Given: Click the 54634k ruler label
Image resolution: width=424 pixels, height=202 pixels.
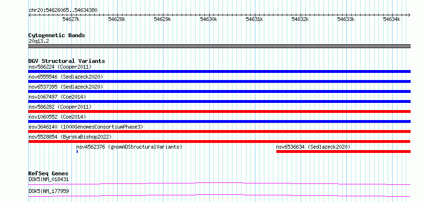Looking at the screenshot, I should pyautogui.click(x=392, y=19).
